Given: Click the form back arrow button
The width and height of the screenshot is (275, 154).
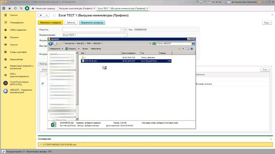Looking at the screenshot, I should 41,15.
